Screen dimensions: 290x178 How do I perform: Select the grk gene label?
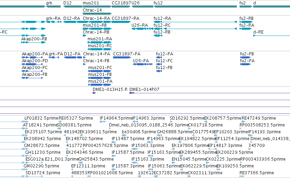point(49,3)
